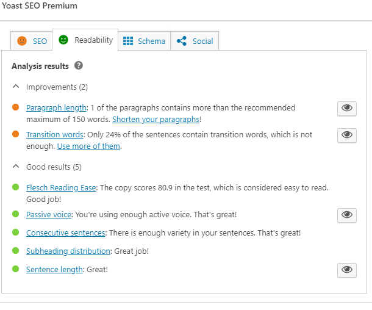Screen dimensions: 372x310
Task: Click the orange SEO face icon
Action: click(22, 41)
